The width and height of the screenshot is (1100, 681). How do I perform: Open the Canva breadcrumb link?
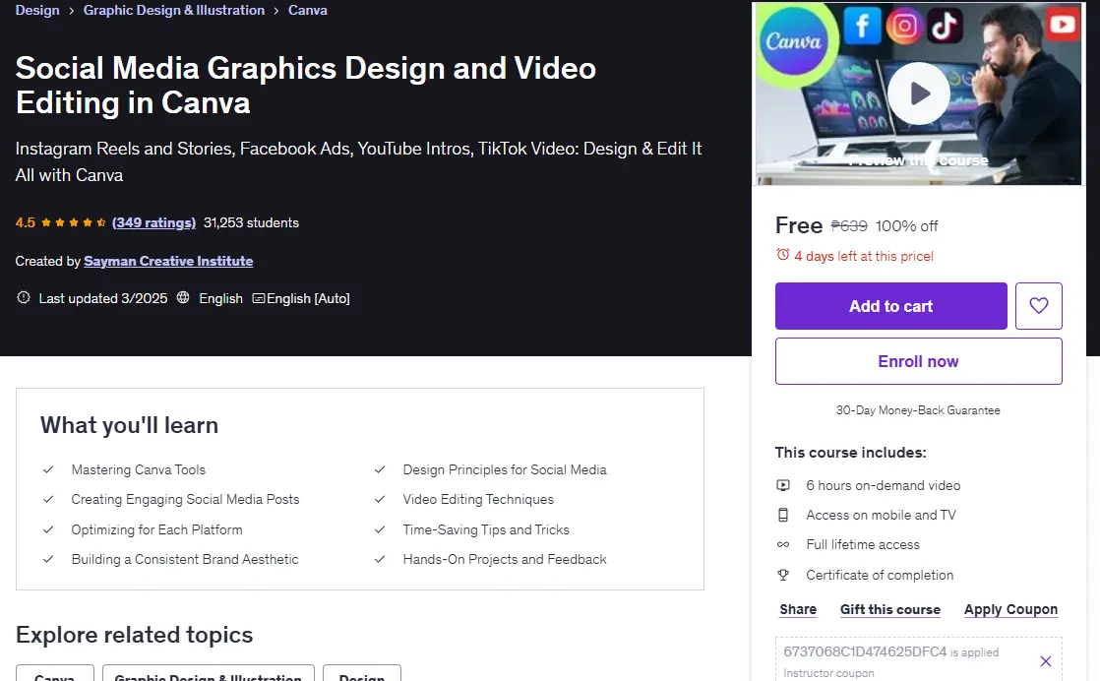307,11
